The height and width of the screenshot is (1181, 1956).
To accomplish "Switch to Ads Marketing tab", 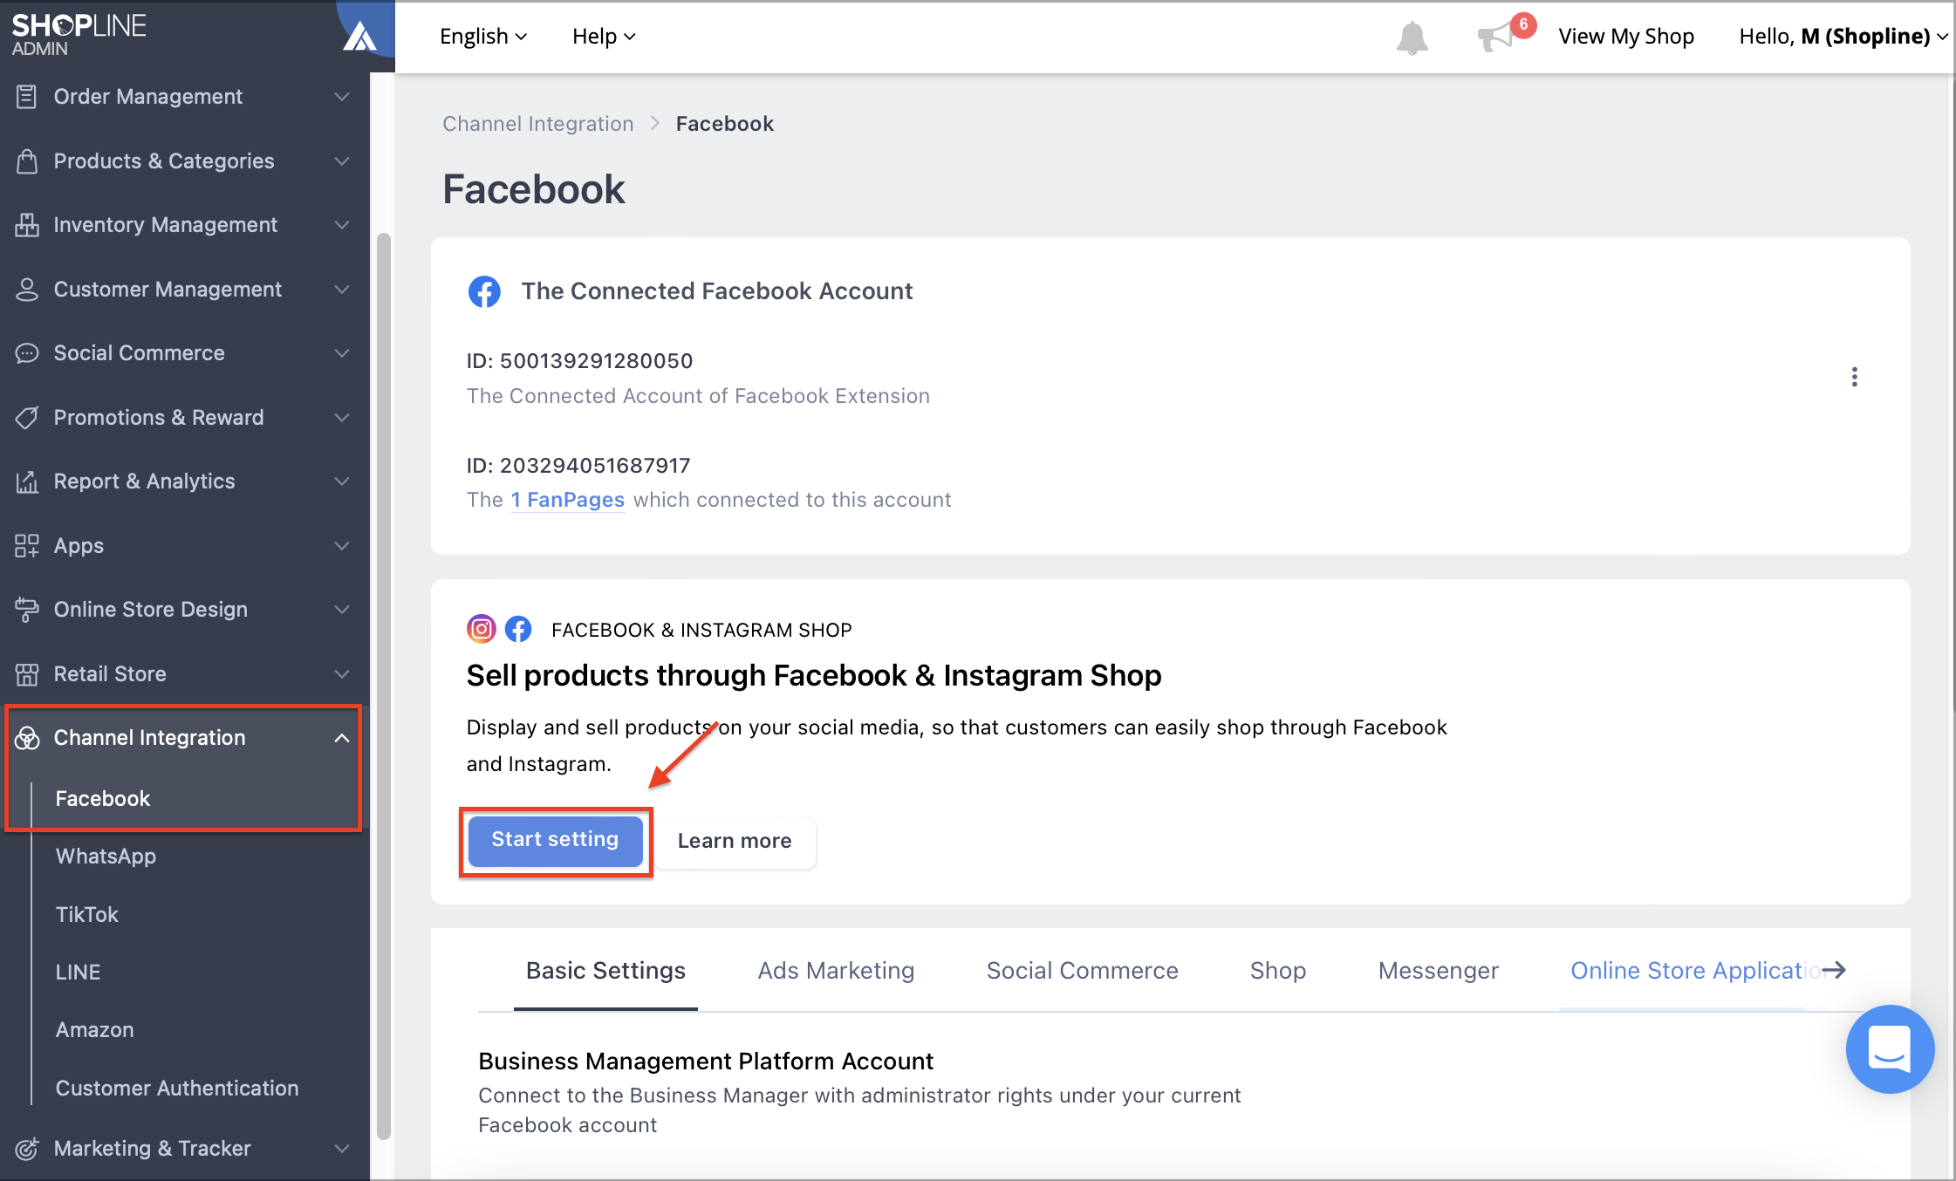I will pos(836,971).
